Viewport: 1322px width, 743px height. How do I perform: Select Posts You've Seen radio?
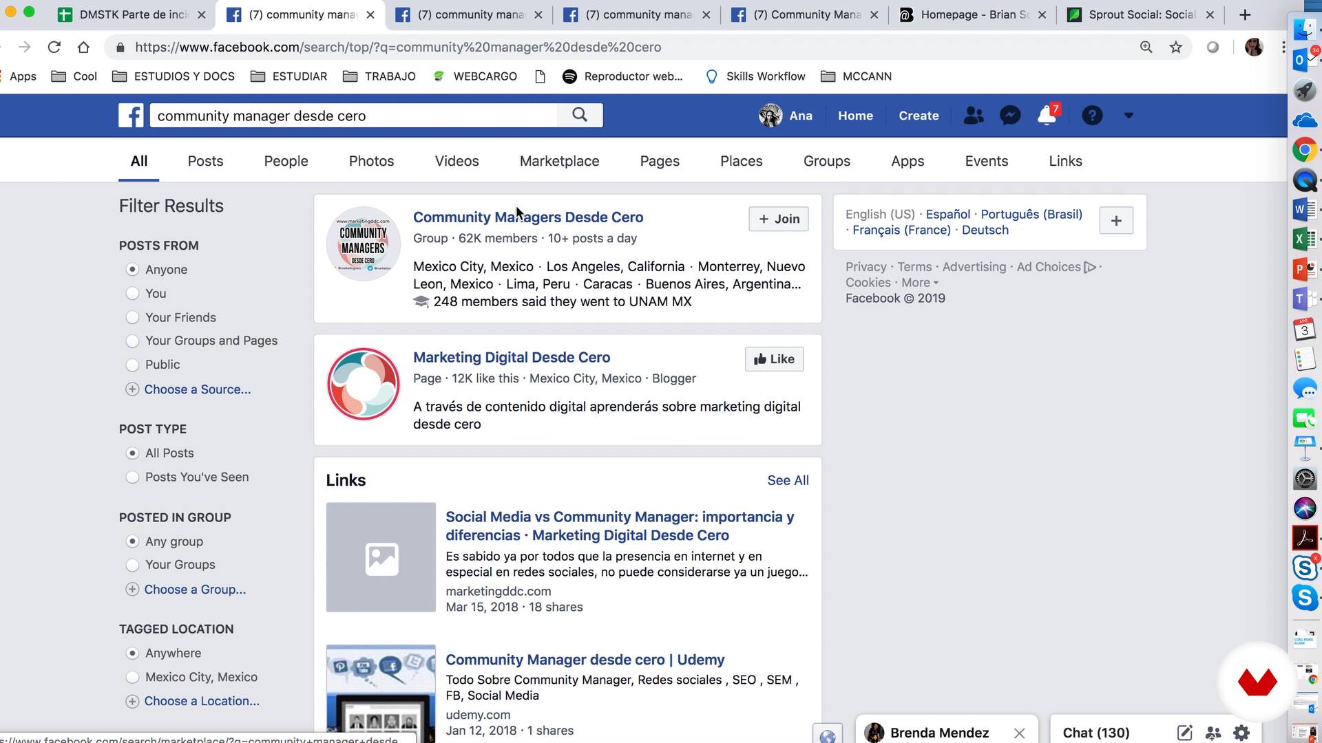[x=132, y=477]
